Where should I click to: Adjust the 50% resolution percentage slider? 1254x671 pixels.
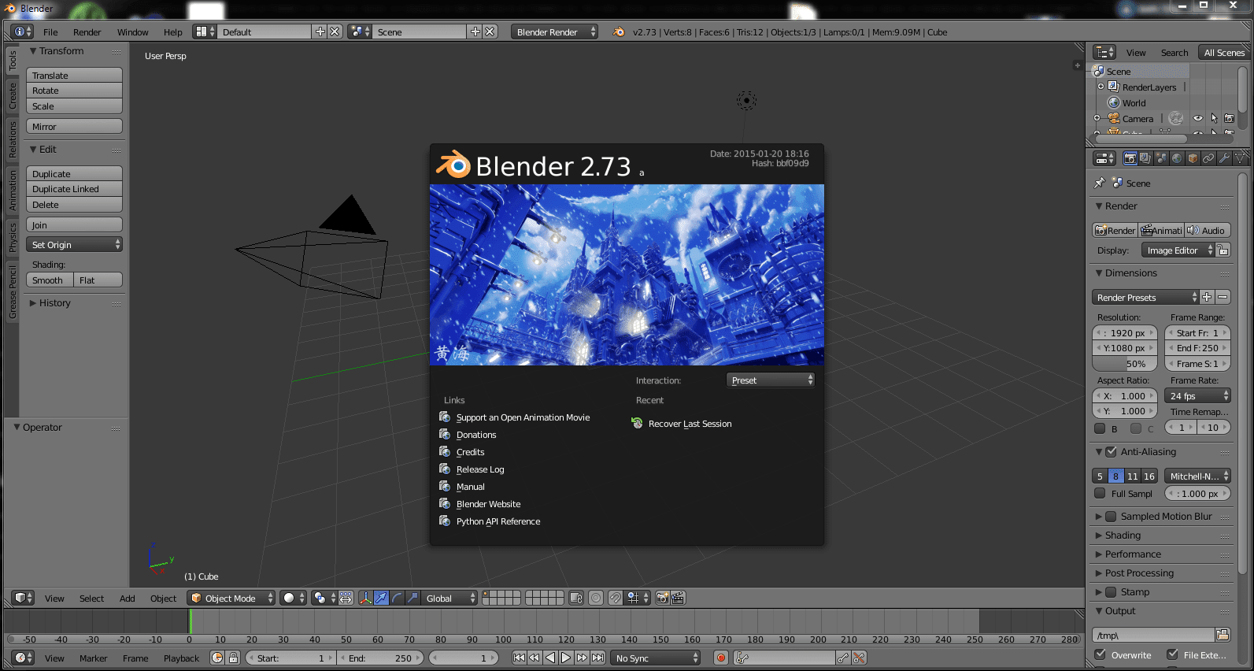[1124, 364]
